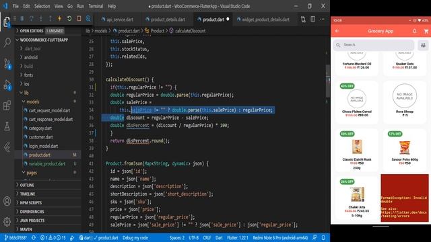
Task: Open the Testing flask view
Action: [7, 126]
